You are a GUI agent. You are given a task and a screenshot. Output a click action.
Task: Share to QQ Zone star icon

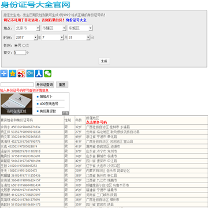click(13, 73)
